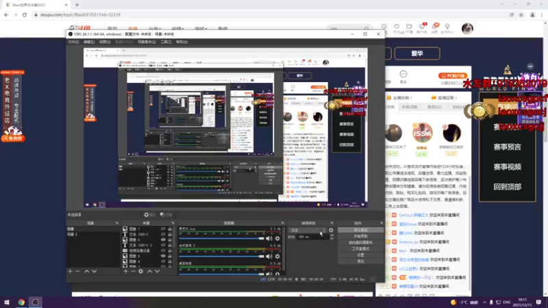The height and width of the screenshot is (308, 548).
Task: Click the 属性 properties button above docks
Action: [150, 215]
